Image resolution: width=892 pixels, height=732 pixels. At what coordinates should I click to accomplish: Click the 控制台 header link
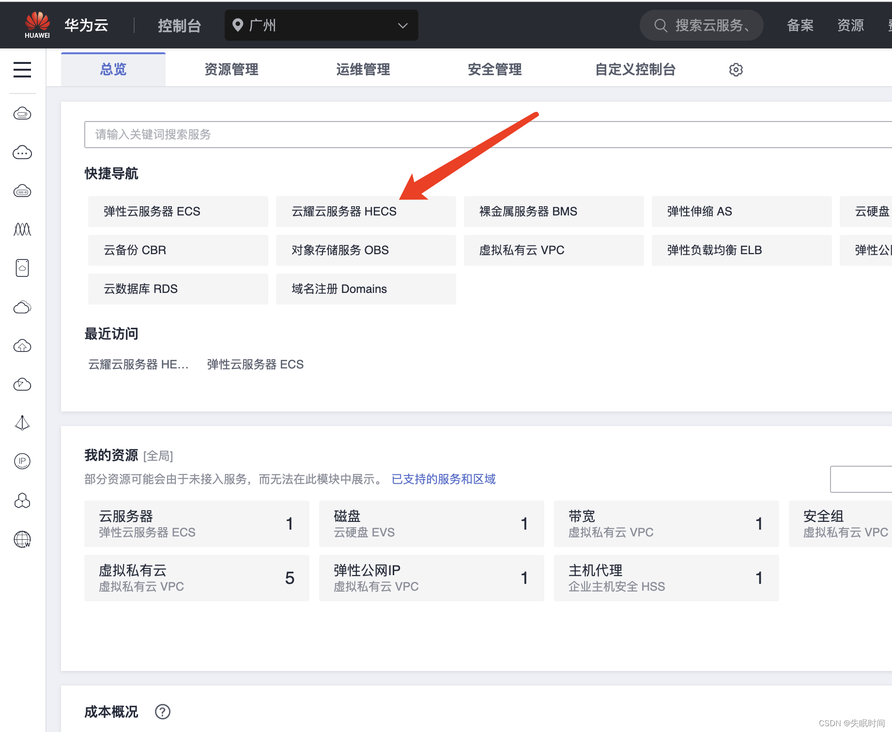[x=179, y=26]
